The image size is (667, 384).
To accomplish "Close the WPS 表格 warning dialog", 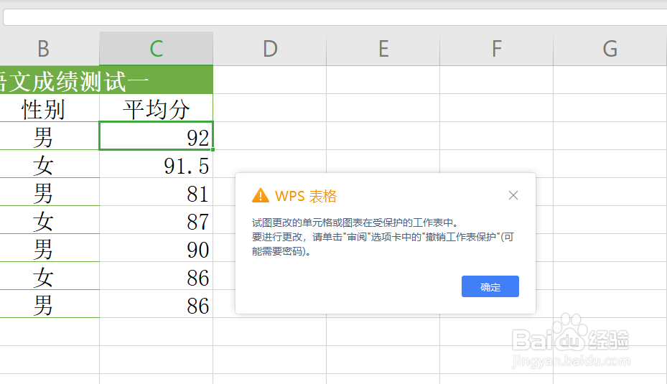I will pyautogui.click(x=513, y=195).
